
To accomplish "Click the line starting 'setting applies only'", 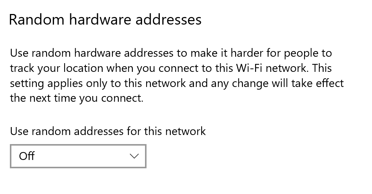I will point(177,84).
